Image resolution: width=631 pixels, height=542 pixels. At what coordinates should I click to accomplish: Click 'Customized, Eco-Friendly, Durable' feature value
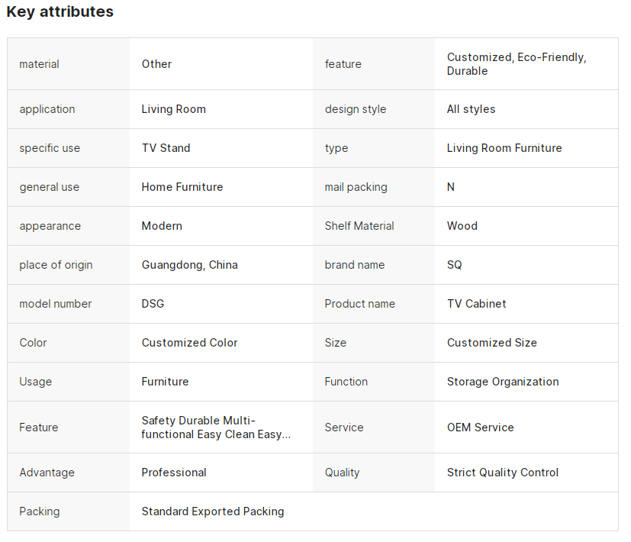click(516, 64)
